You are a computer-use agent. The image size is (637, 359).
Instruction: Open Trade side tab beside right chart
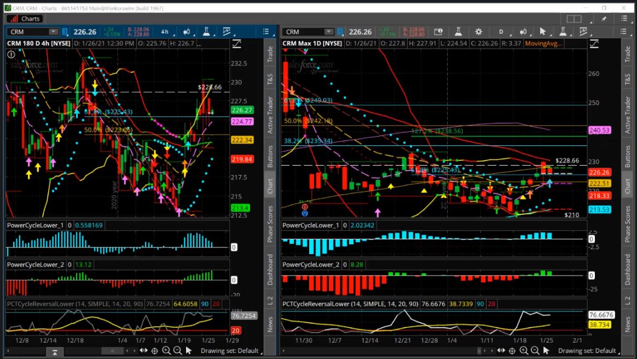[x=627, y=54]
